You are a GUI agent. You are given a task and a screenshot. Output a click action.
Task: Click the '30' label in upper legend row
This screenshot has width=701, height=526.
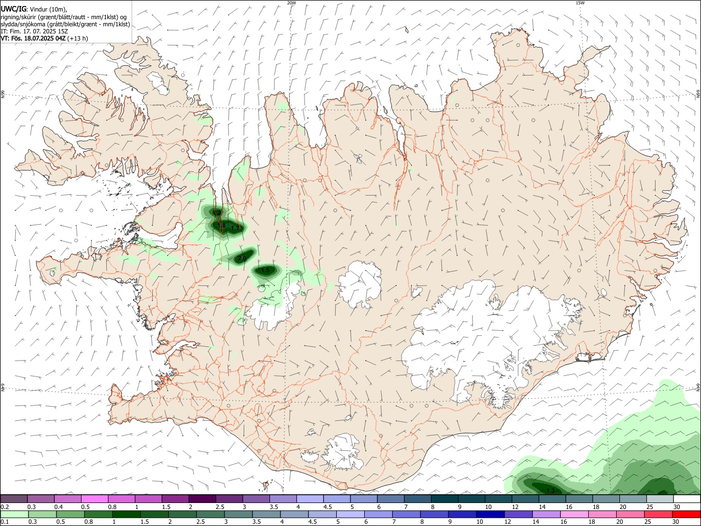point(678,507)
